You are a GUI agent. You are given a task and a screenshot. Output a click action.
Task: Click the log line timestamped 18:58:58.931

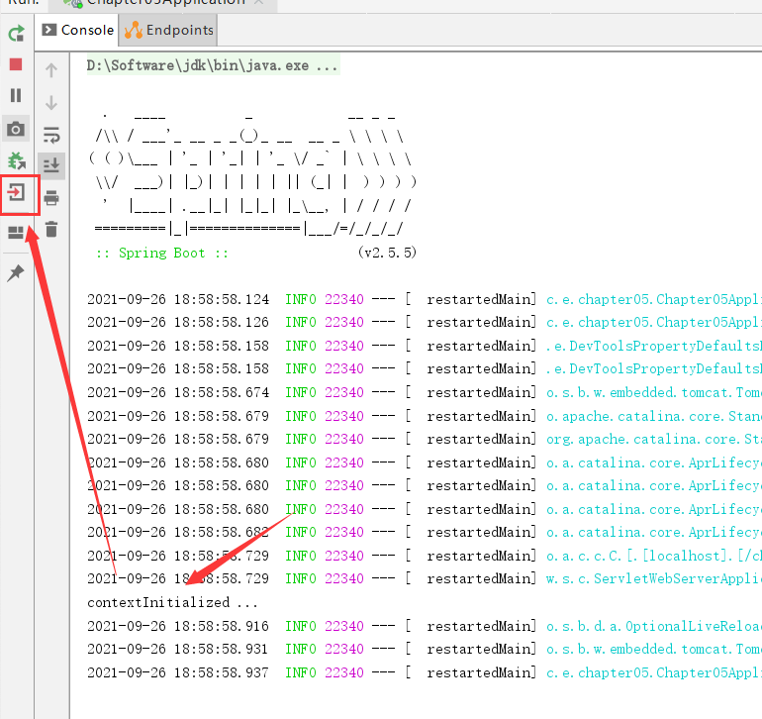[425, 649]
